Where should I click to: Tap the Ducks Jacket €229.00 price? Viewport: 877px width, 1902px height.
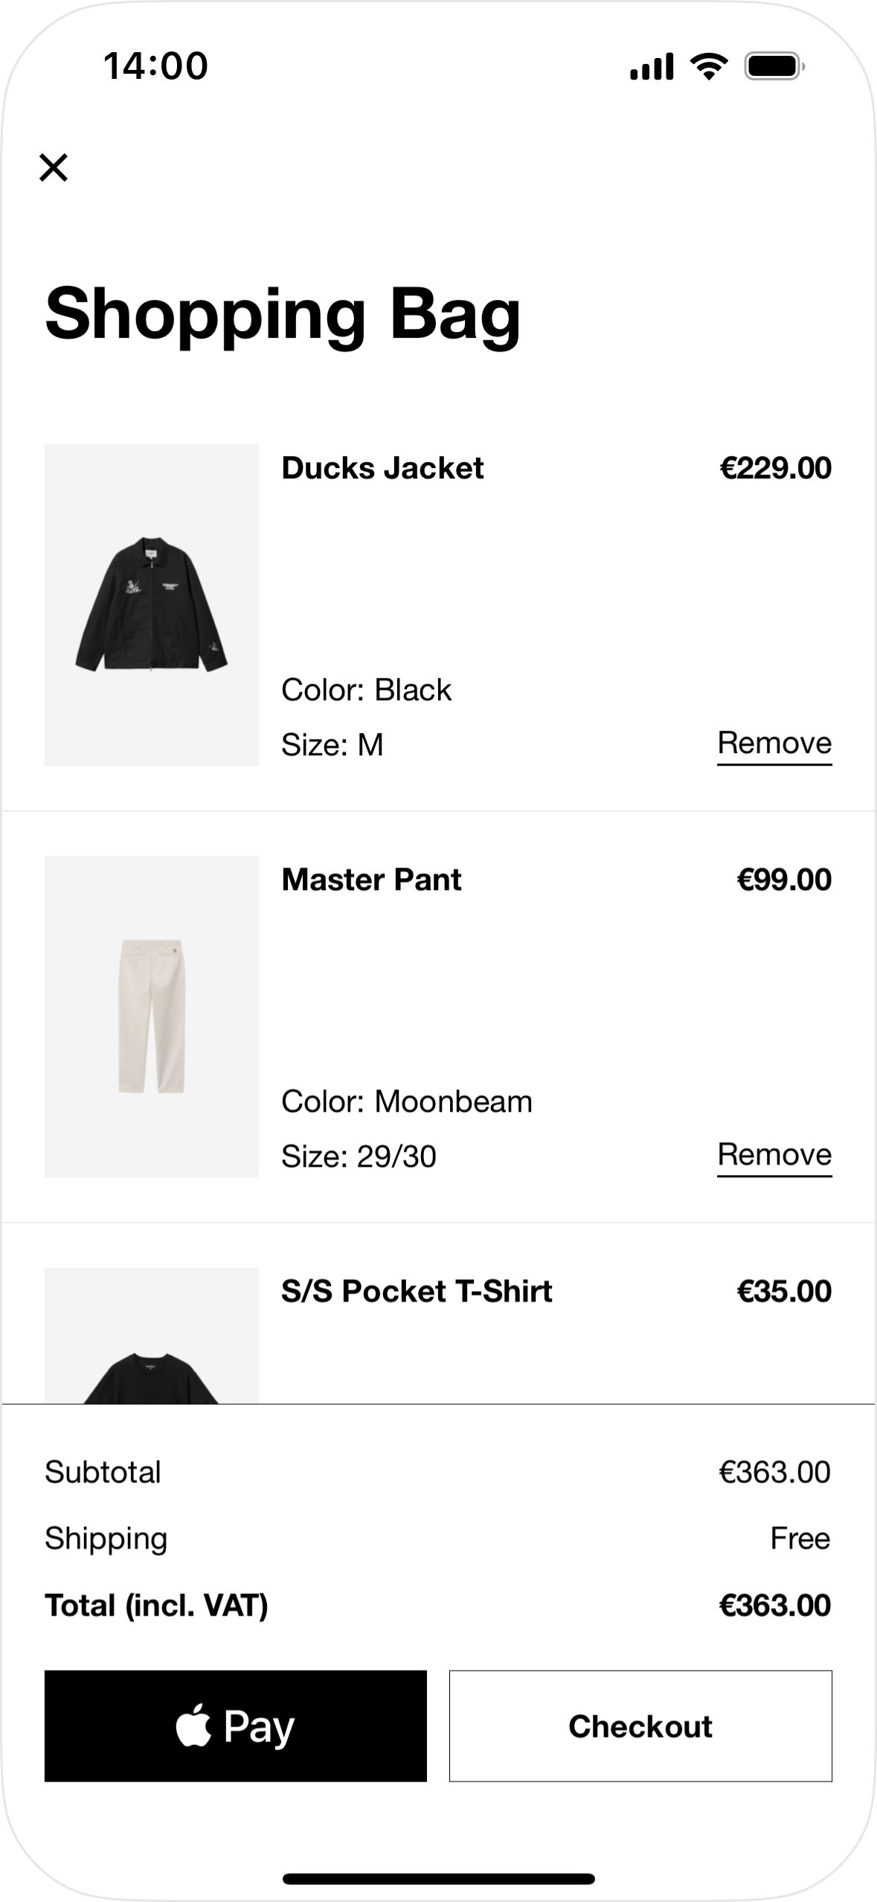775,468
